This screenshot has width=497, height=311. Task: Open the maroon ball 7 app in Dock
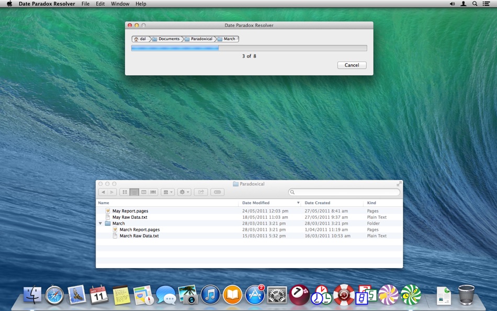(299, 295)
